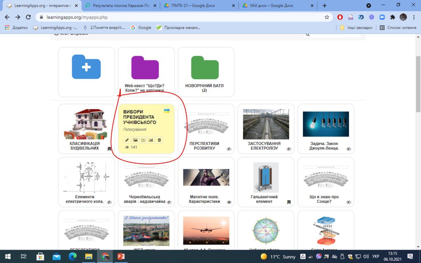Open the Інші закладки bookmarks folder
This screenshot has width=421, height=263.
tap(356, 28)
